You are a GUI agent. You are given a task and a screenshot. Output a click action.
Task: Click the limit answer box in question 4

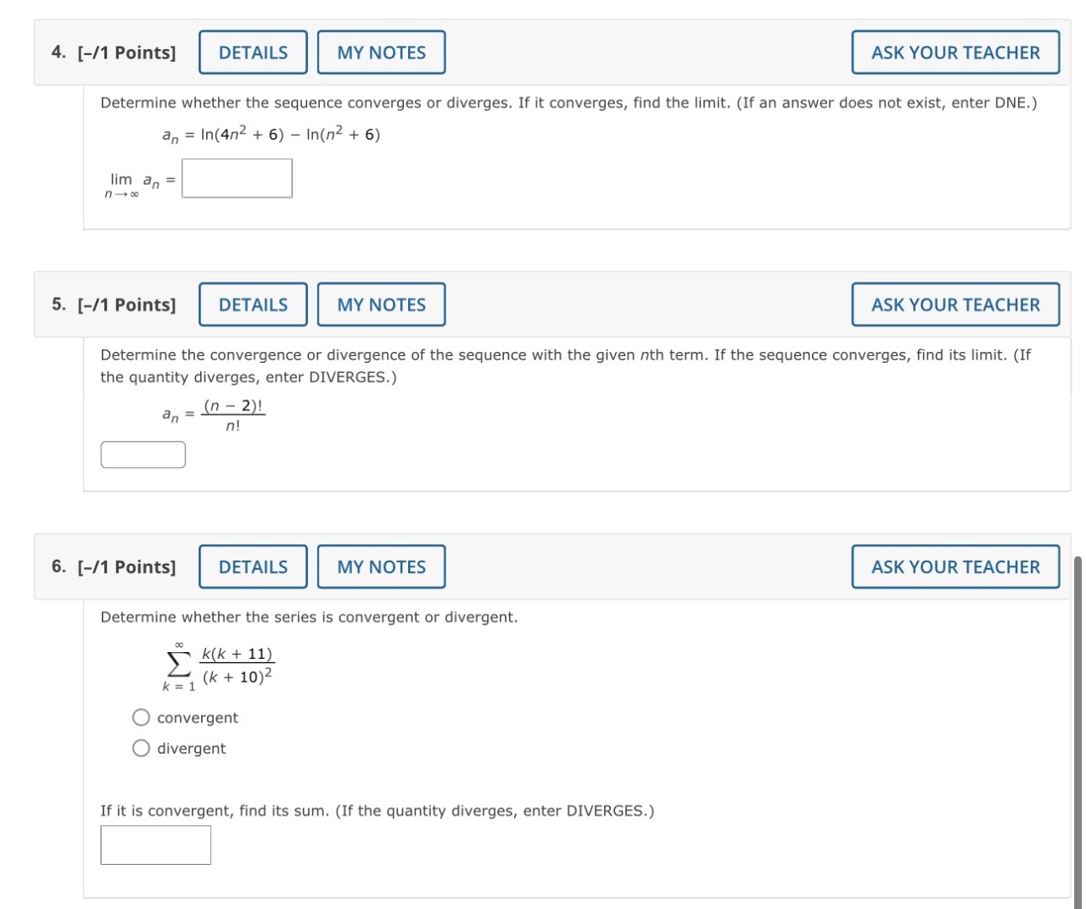click(236, 178)
